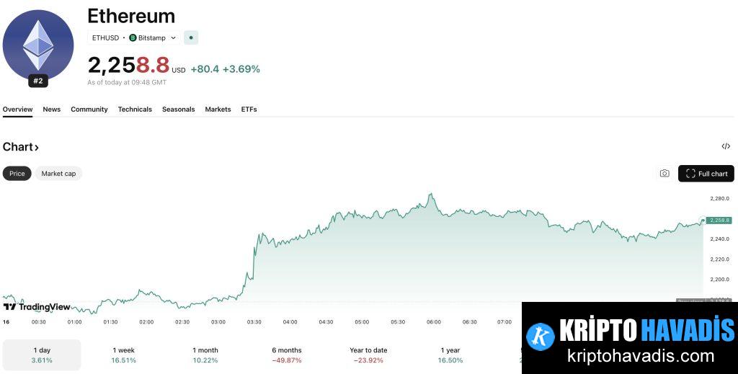
Task: Open the ETFs tab
Action: click(x=249, y=109)
